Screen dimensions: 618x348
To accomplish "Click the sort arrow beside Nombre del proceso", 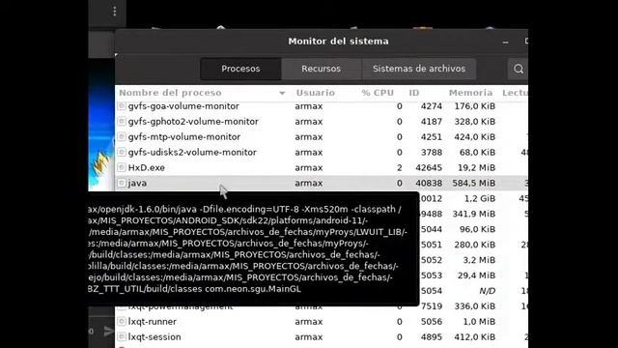I will pyautogui.click(x=282, y=94).
